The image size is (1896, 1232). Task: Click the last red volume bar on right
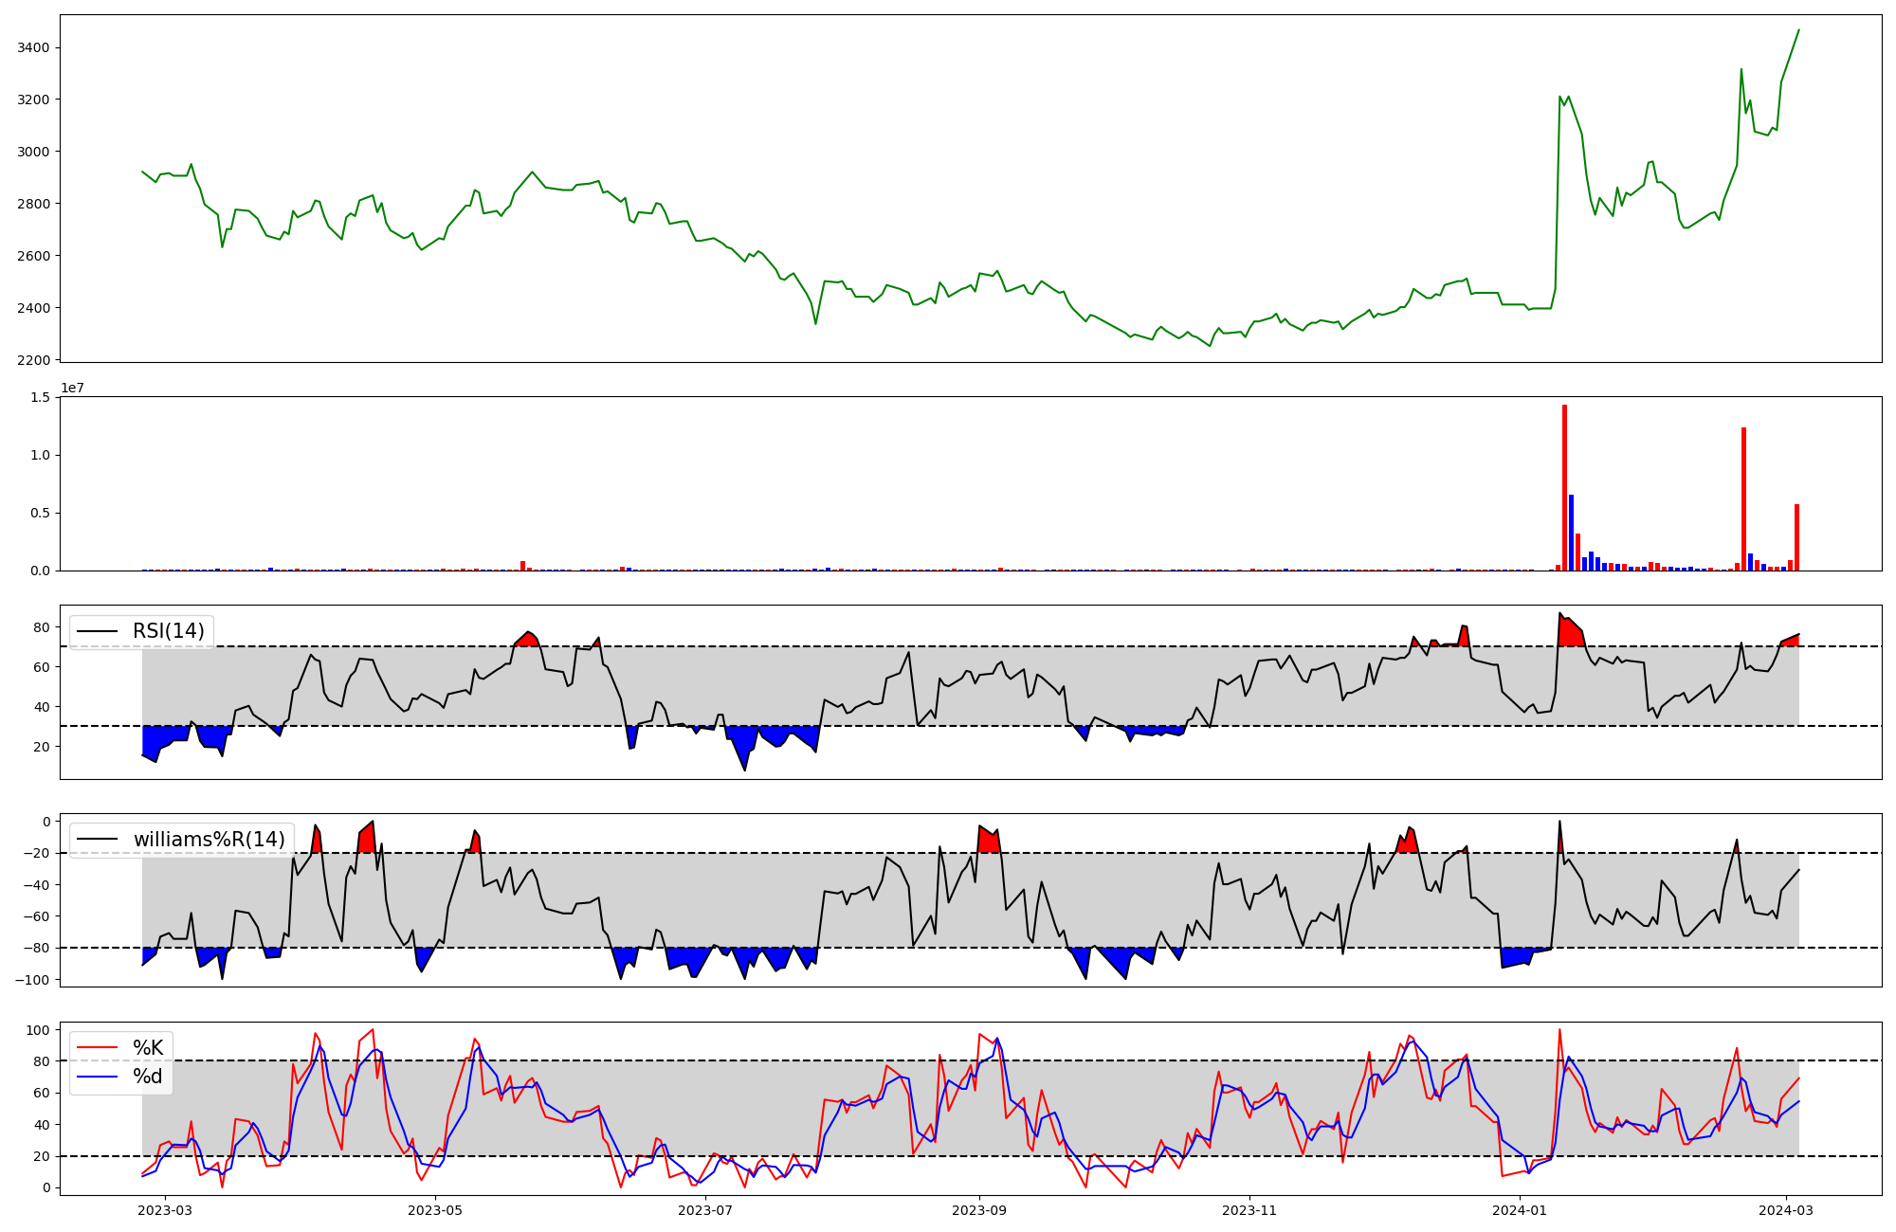tap(1796, 537)
